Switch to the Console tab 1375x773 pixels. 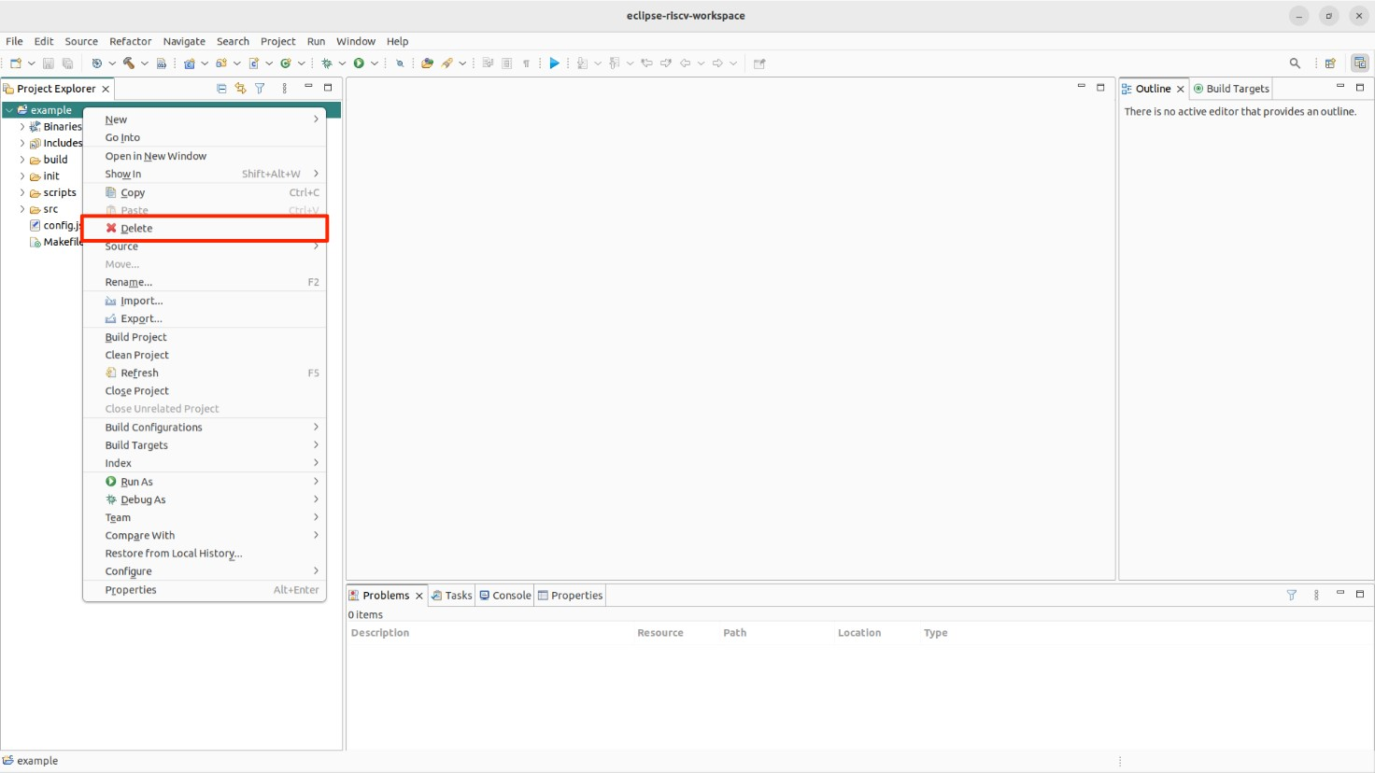(x=505, y=596)
